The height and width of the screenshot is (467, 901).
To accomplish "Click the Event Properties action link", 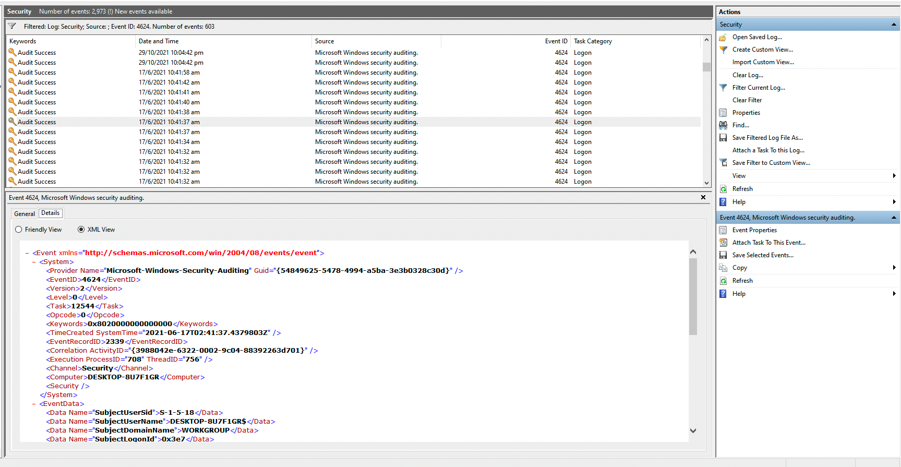I will pos(754,230).
